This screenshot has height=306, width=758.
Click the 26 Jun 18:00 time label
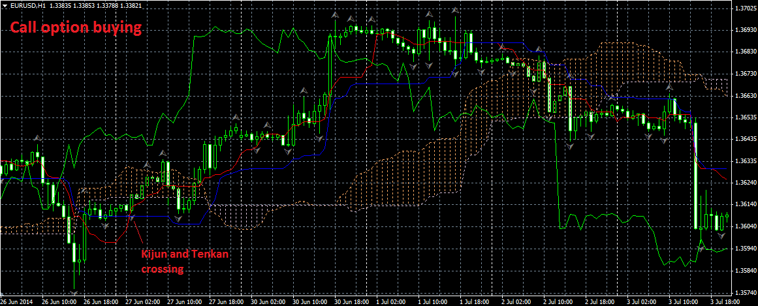[x=101, y=301]
